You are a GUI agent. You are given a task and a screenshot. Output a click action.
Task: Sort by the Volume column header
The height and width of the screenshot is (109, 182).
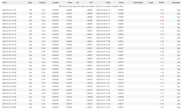click(x=42, y=2)
